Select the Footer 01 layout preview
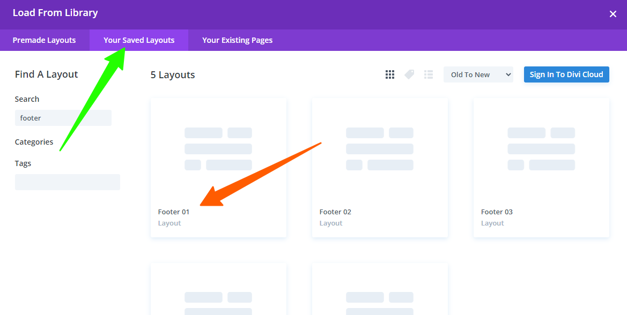The width and height of the screenshot is (627, 315). [218, 149]
